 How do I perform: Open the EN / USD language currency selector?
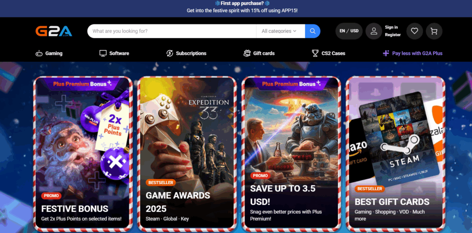pos(349,31)
